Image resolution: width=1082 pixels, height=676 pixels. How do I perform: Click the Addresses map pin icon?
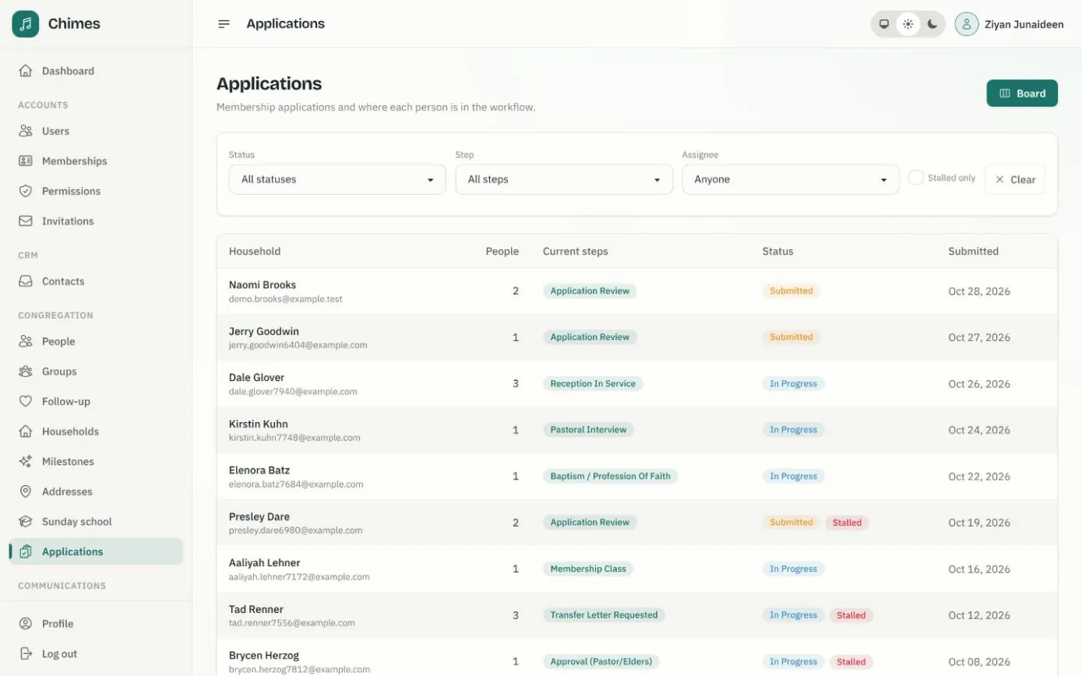click(x=26, y=491)
